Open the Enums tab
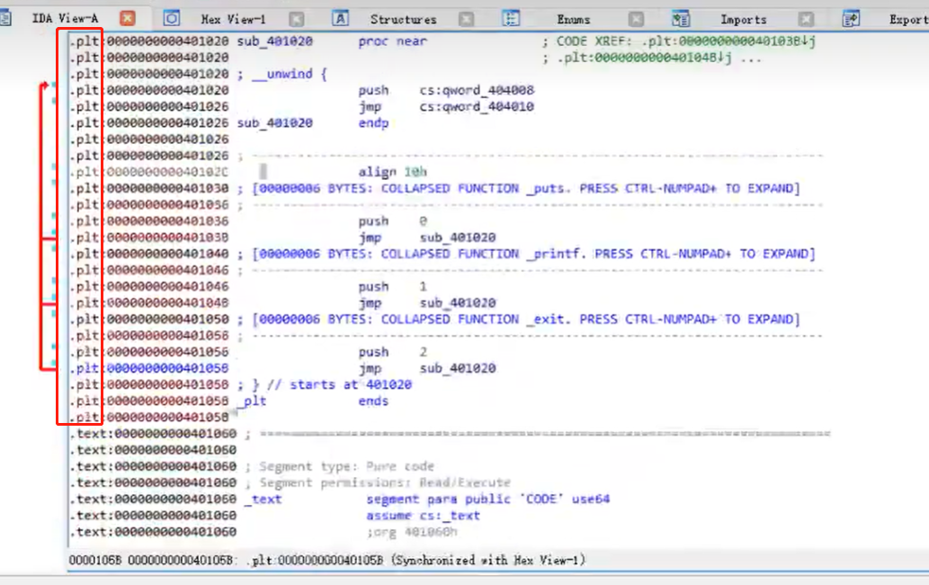The image size is (929, 585). click(574, 19)
